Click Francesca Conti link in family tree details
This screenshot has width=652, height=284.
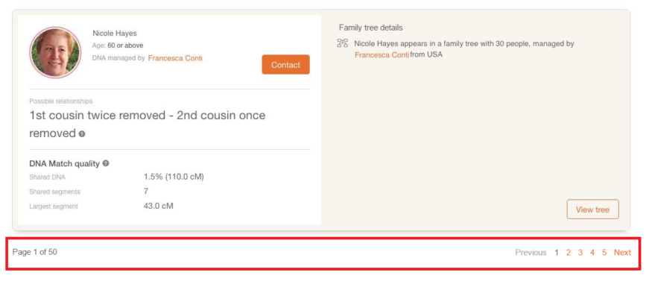[382, 54]
